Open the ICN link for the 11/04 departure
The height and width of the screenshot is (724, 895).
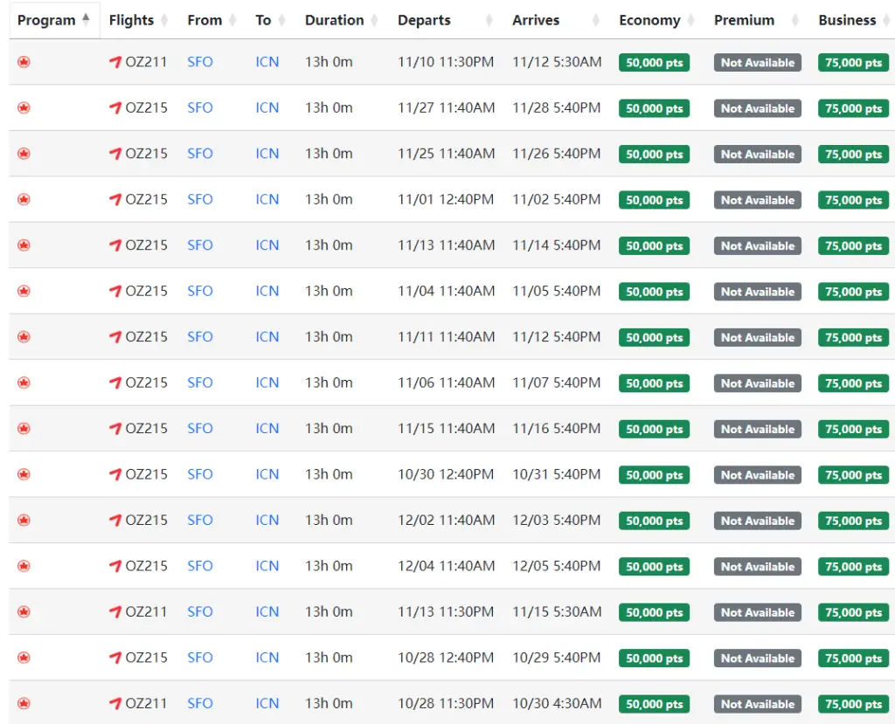click(x=267, y=291)
